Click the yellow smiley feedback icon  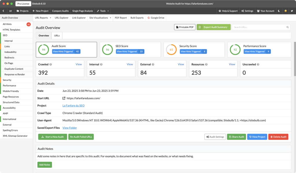click(x=285, y=11)
